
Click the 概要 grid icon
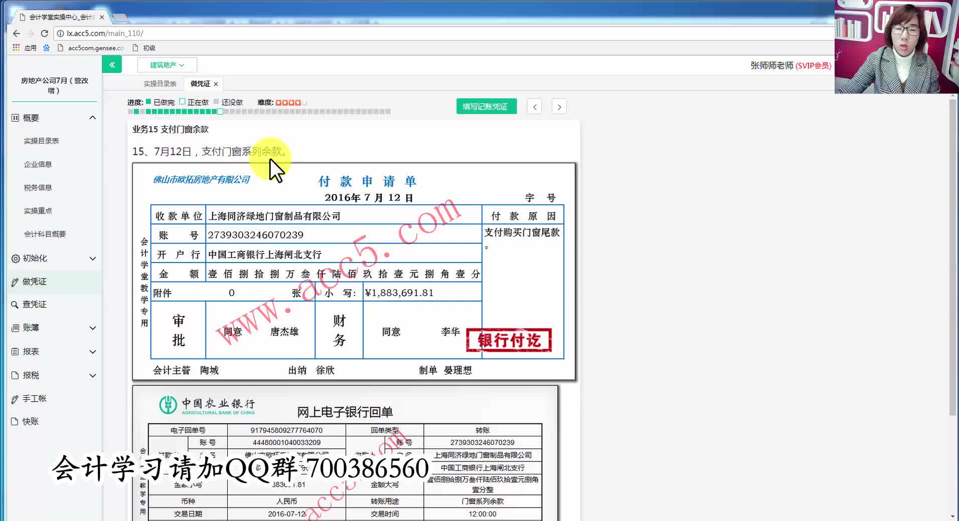[15, 117]
